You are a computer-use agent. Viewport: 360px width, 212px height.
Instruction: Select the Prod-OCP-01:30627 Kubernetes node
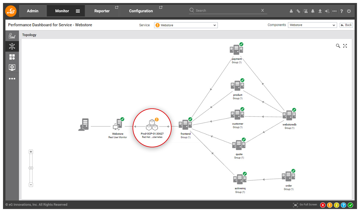pyautogui.click(x=152, y=125)
